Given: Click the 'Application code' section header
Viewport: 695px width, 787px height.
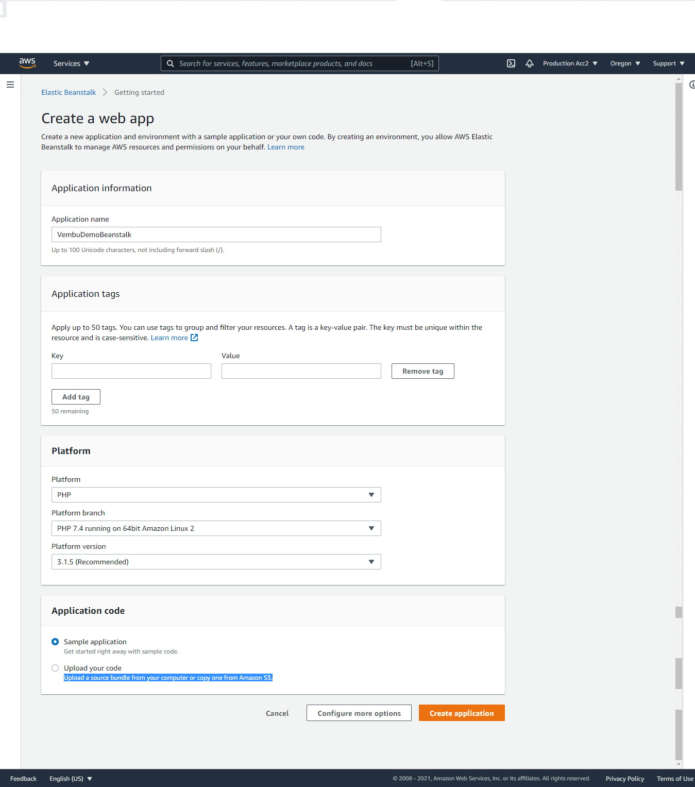Looking at the screenshot, I should click(x=88, y=611).
